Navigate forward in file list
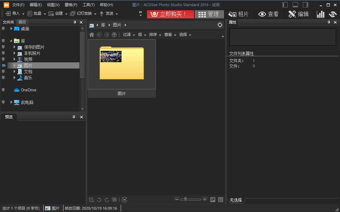The width and height of the screenshot is (340, 212). point(107,35)
